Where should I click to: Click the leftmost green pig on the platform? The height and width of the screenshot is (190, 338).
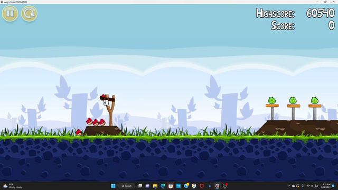point(272,100)
